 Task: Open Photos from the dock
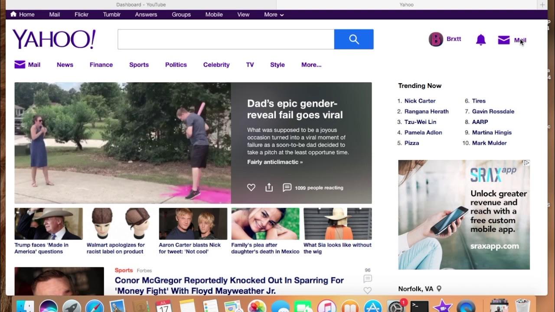click(x=257, y=307)
